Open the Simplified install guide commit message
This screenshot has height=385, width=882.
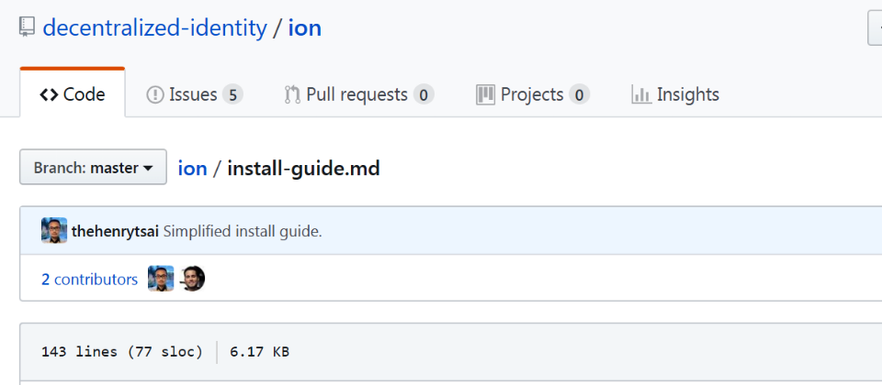pyautogui.click(x=243, y=231)
